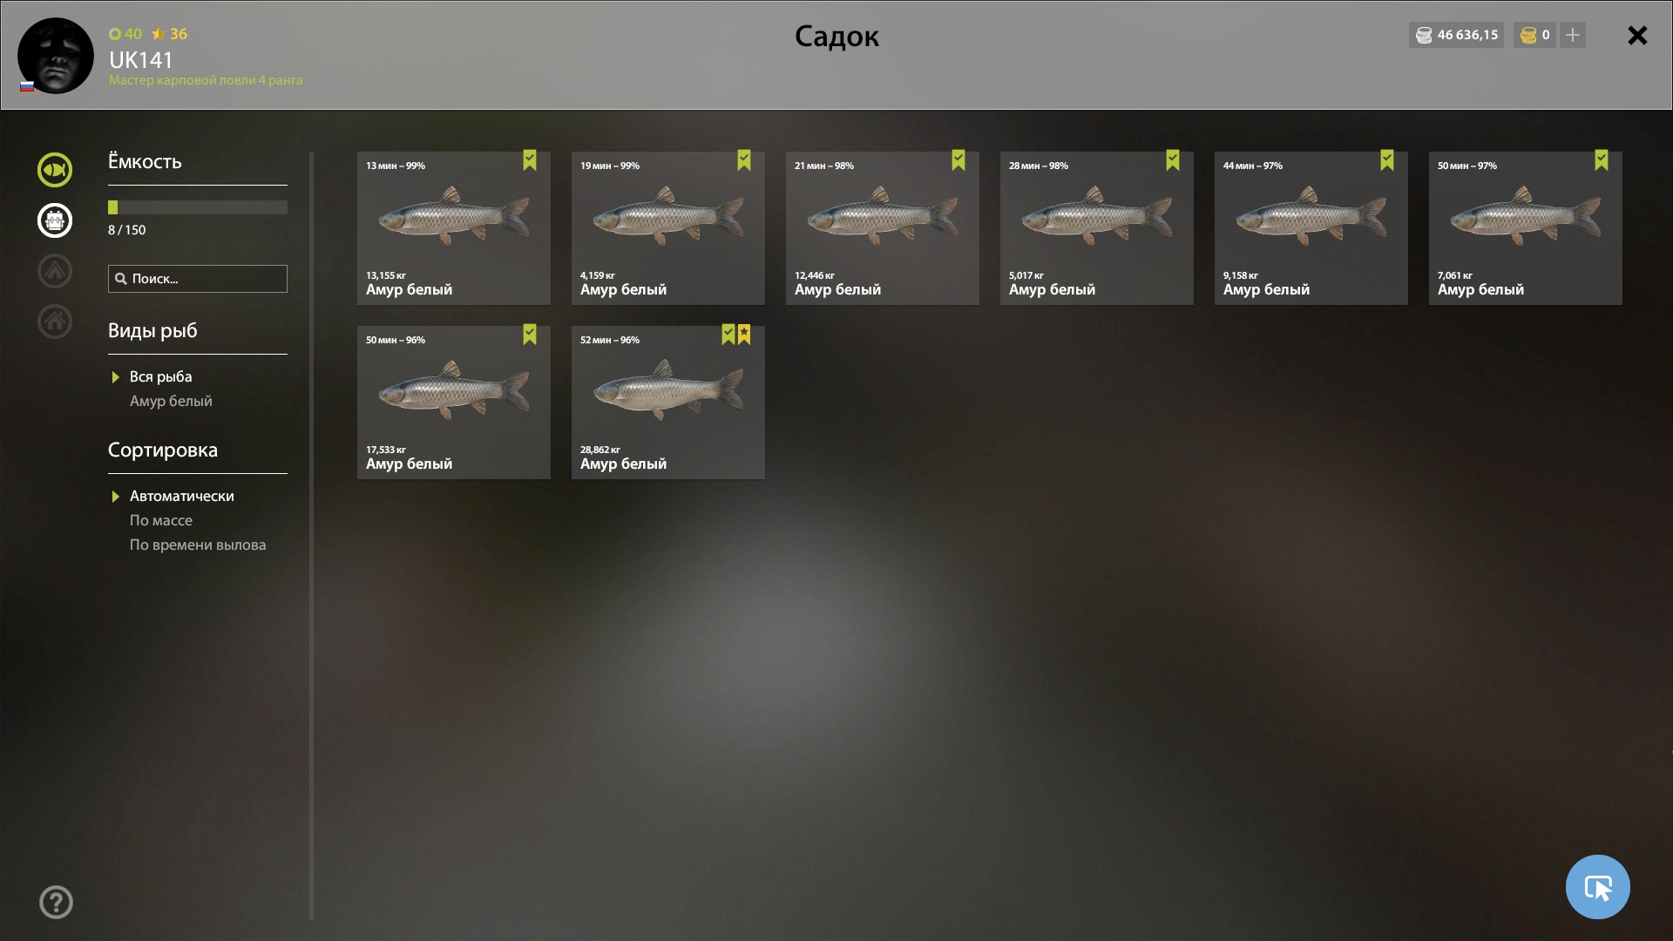
Task: Close the Садок window
Action: (x=1637, y=35)
